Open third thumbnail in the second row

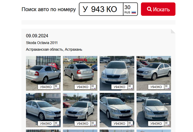point(117,110)
